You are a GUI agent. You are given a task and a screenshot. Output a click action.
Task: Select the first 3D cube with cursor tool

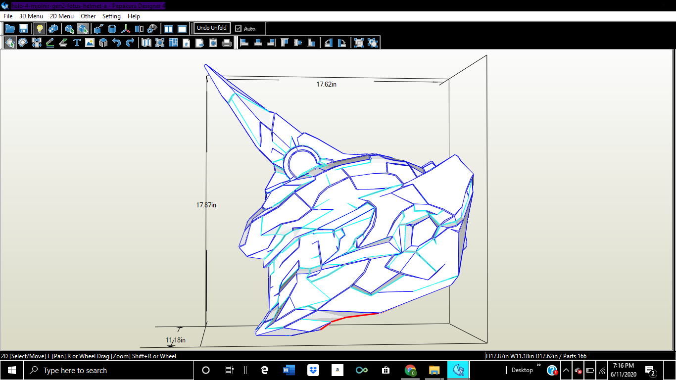click(70, 29)
